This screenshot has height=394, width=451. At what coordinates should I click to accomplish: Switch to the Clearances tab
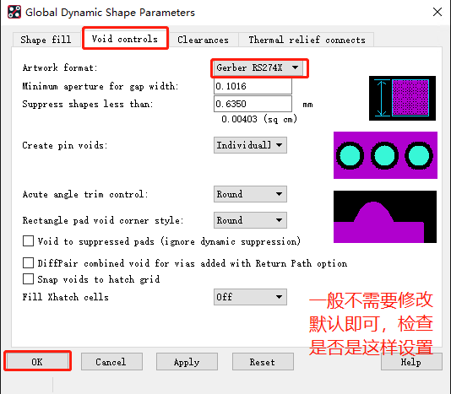[203, 40]
